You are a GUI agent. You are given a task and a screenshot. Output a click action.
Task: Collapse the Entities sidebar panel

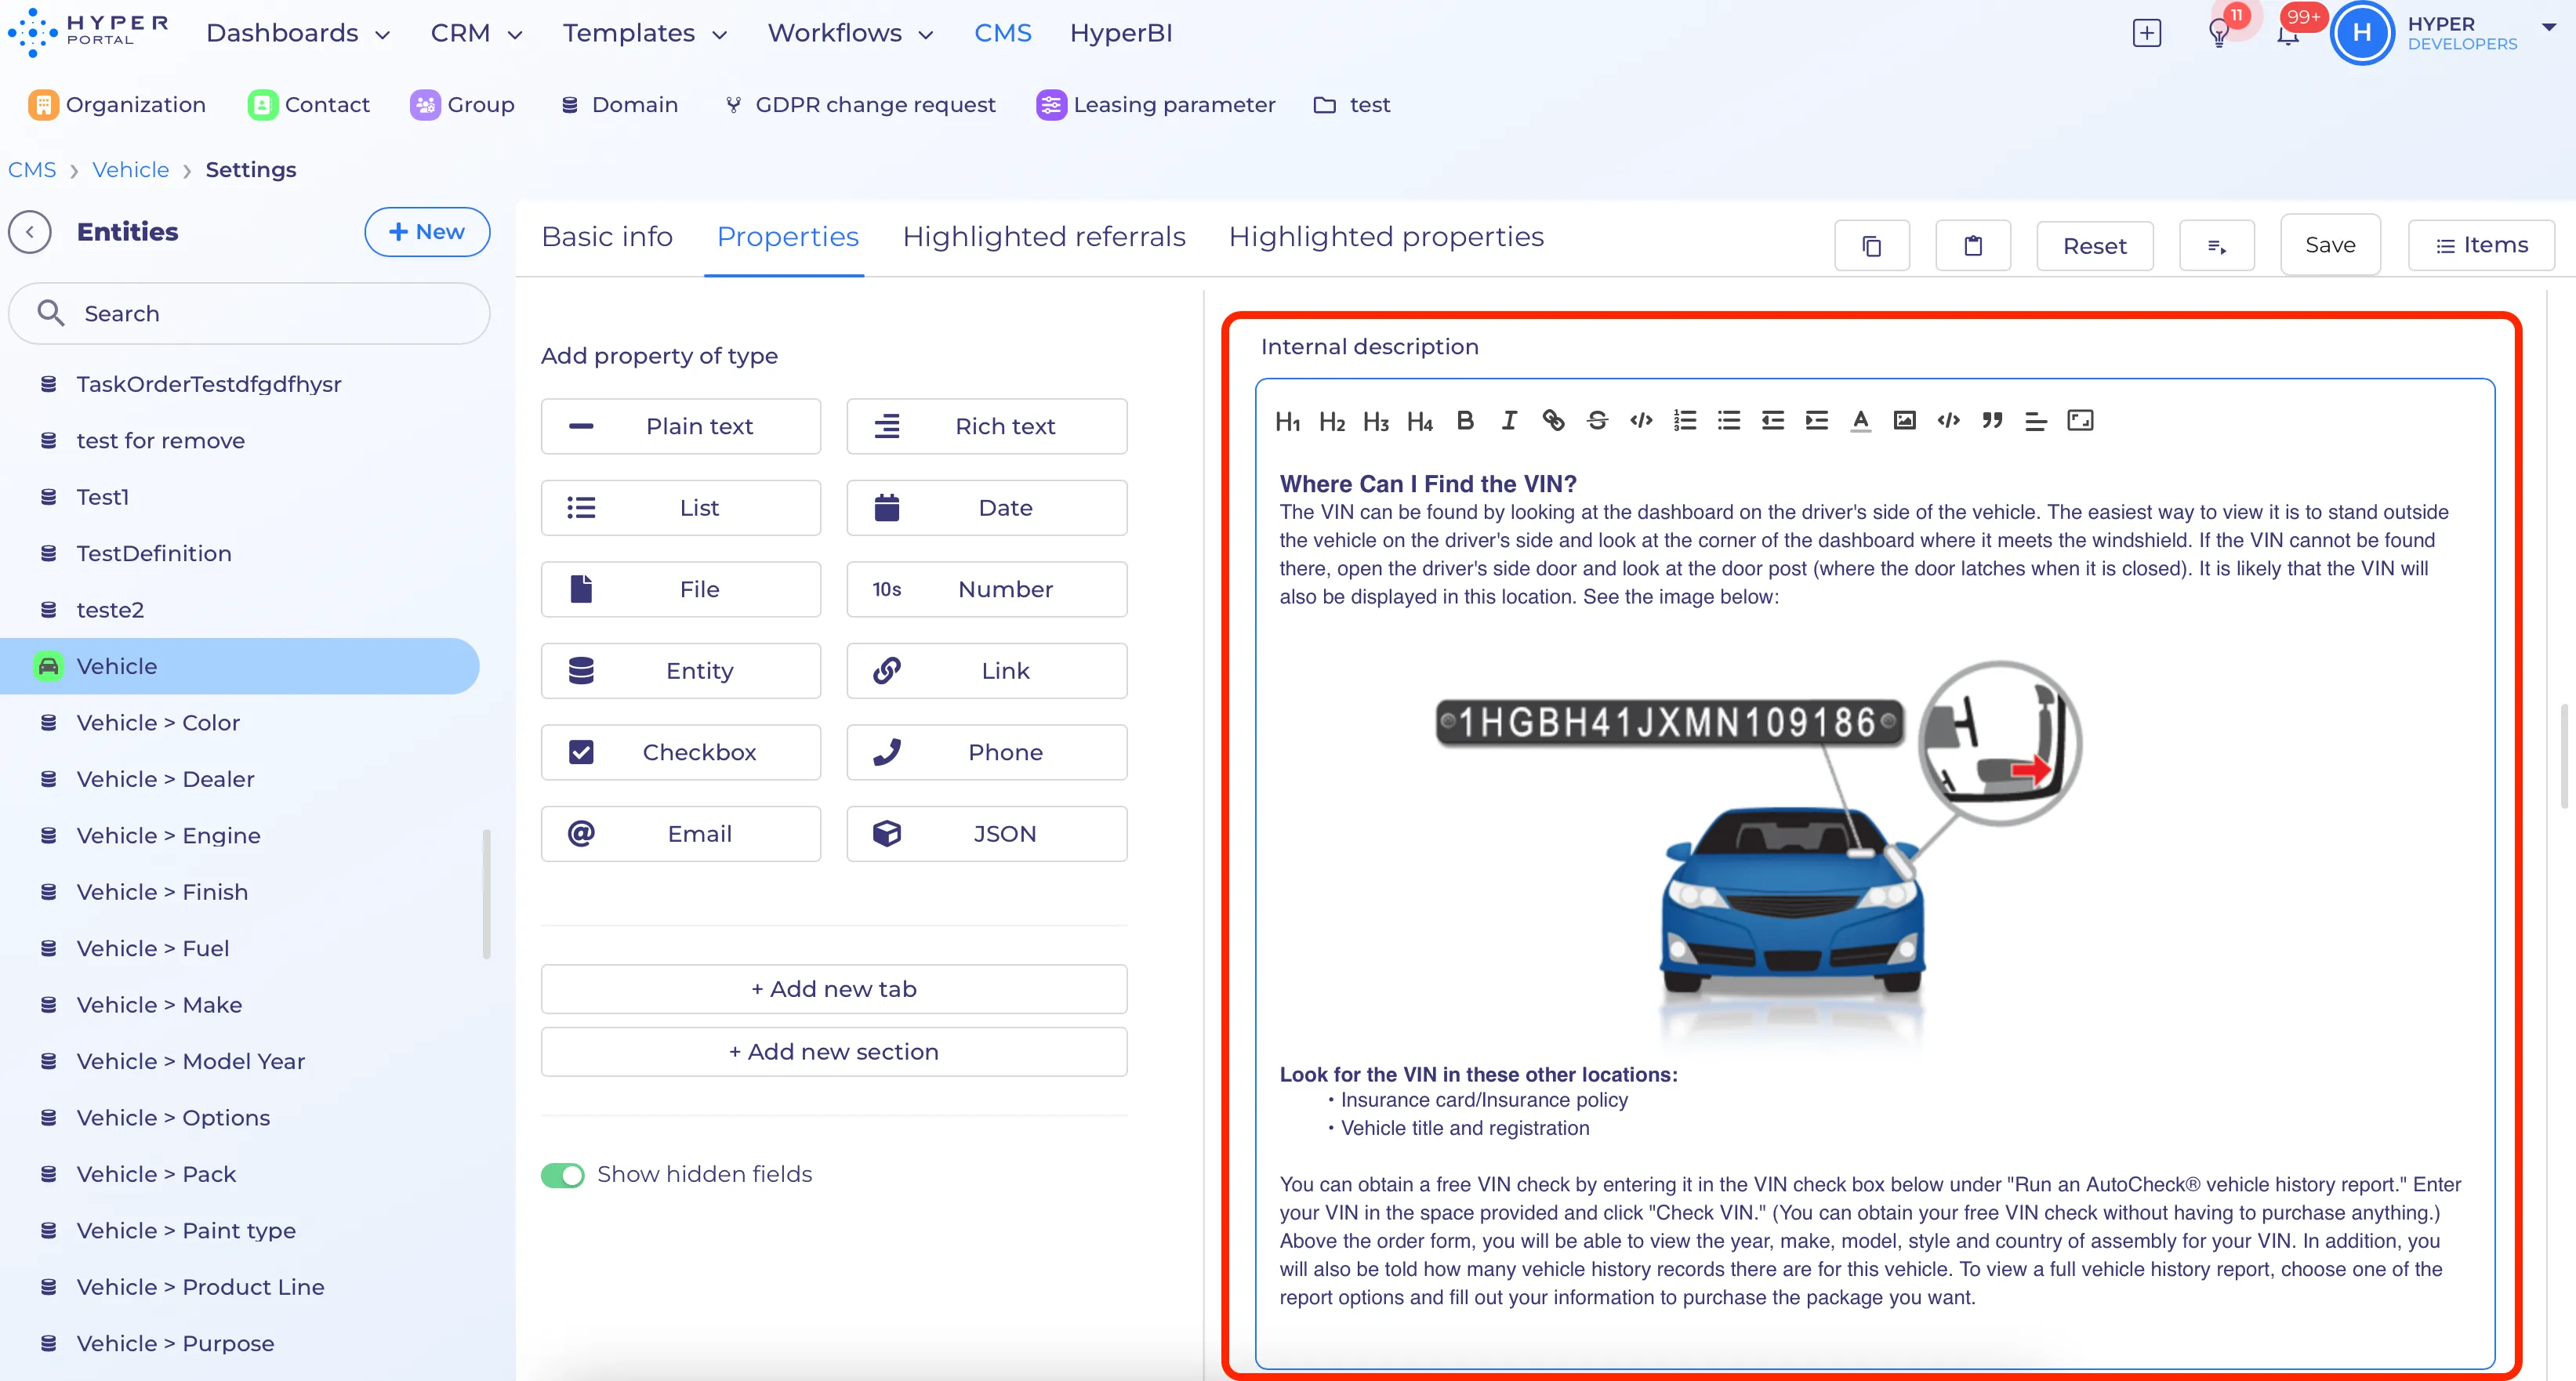click(x=30, y=232)
